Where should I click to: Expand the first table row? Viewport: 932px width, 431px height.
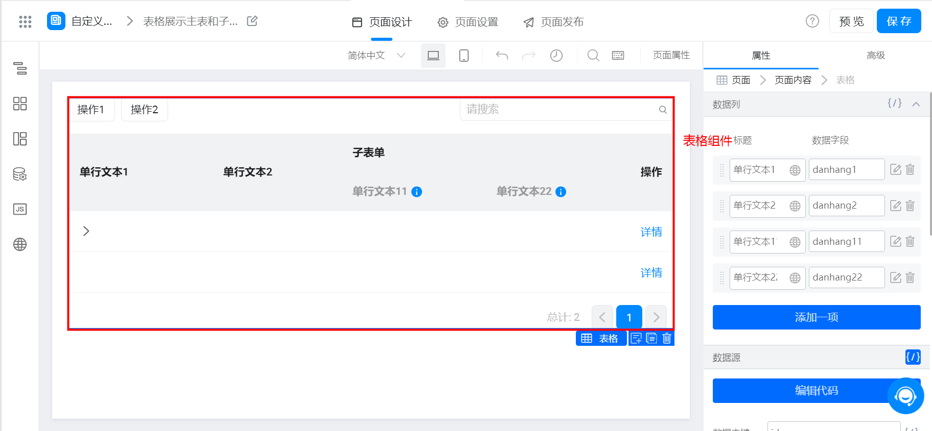[x=86, y=231]
